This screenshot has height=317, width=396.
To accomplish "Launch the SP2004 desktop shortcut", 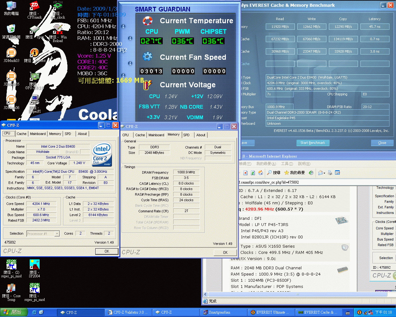I will (x=34, y=269).
